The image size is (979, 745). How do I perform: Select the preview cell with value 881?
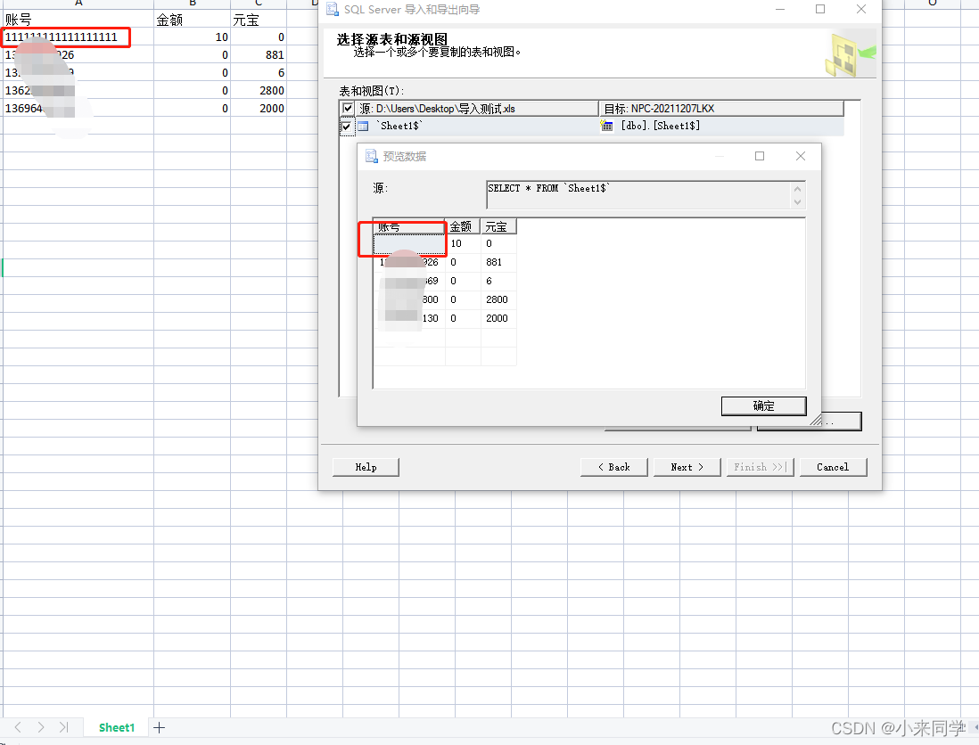tap(498, 263)
